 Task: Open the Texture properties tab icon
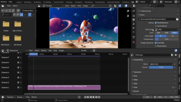134,42
